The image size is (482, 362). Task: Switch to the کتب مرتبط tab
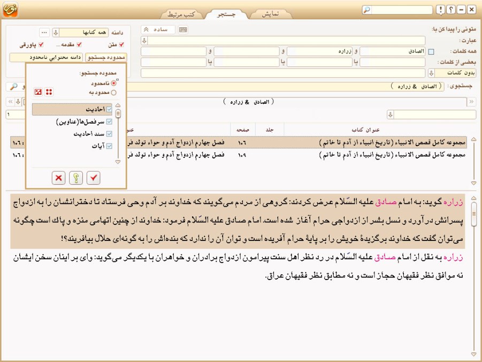pyautogui.click(x=181, y=14)
